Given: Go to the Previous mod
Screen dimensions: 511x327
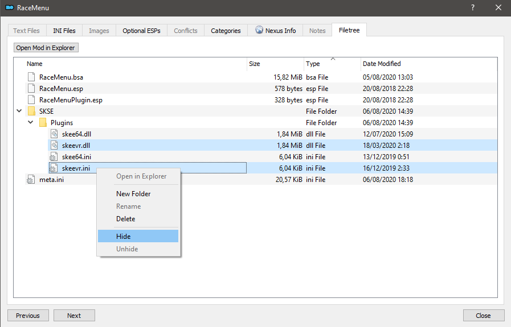Looking at the screenshot, I should [x=28, y=315].
